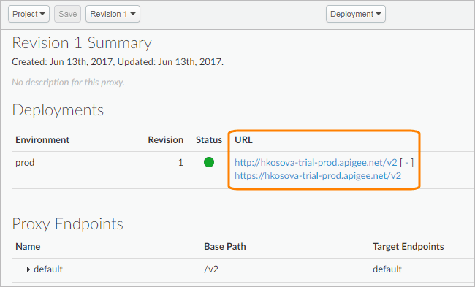Click the 'Proxy Endpoints' section heading
Viewport: 475px width, 287px height.
click(67, 224)
